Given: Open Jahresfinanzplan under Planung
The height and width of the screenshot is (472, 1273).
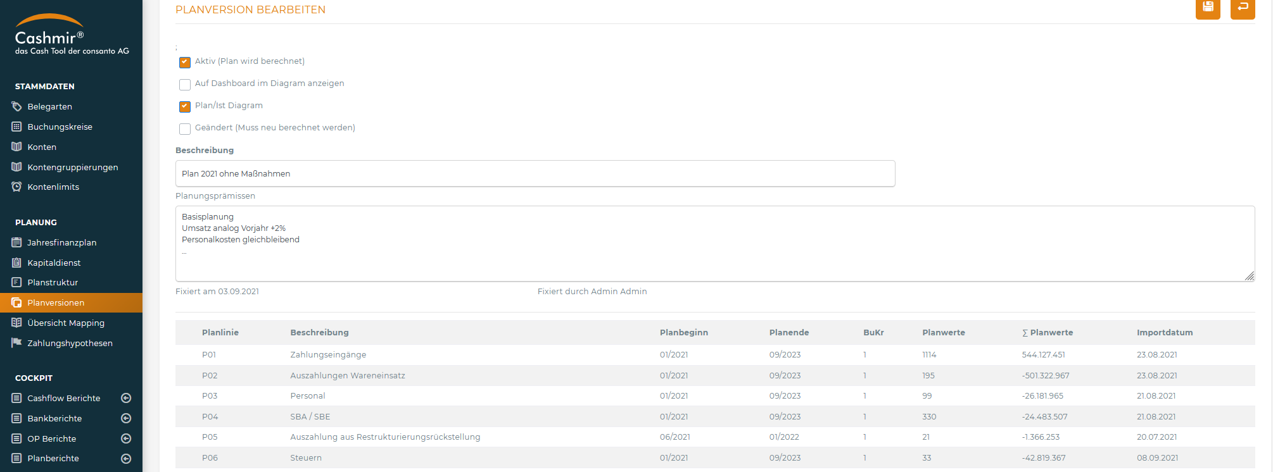Looking at the screenshot, I should point(61,242).
